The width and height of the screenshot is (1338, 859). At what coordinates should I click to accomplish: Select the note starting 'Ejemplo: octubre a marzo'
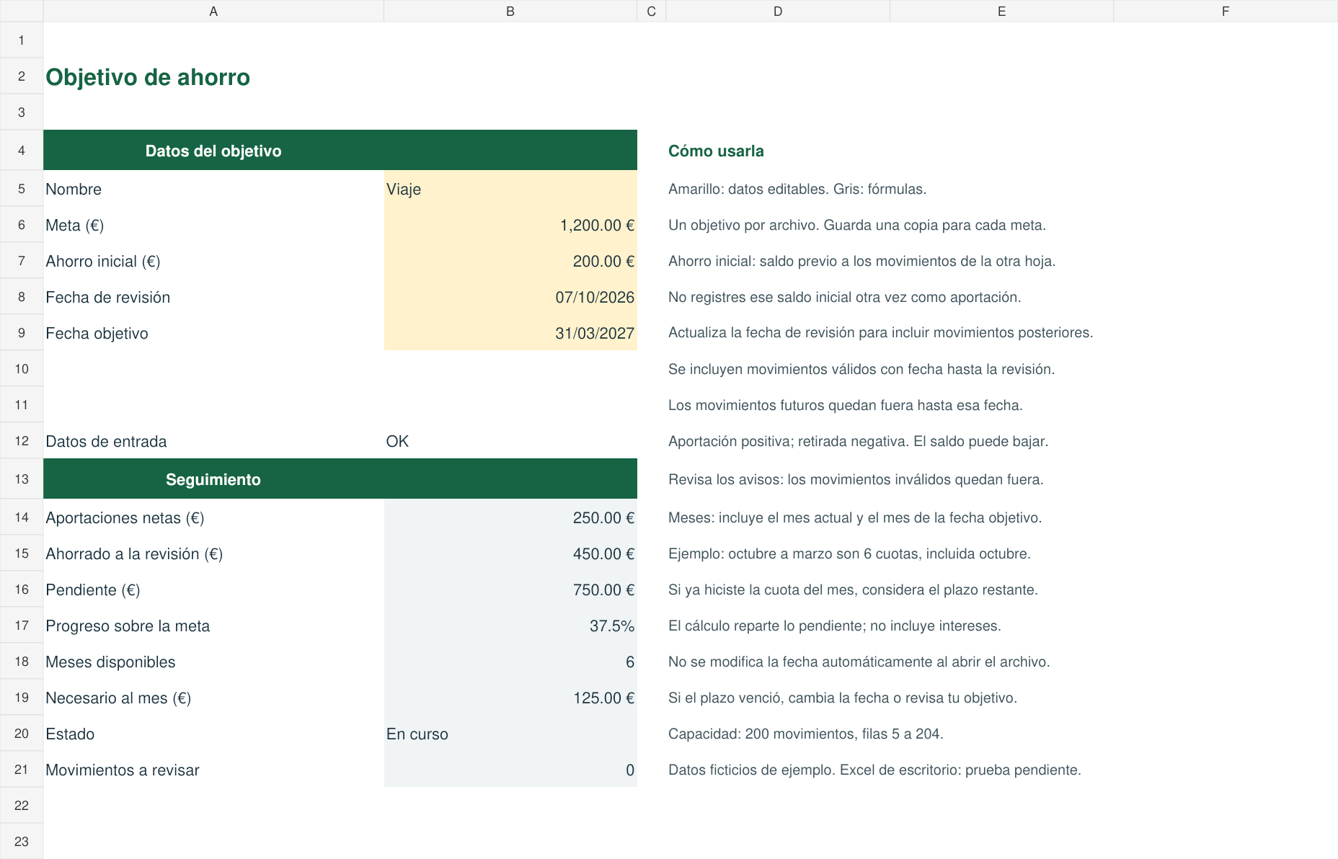tap(849, 553)
